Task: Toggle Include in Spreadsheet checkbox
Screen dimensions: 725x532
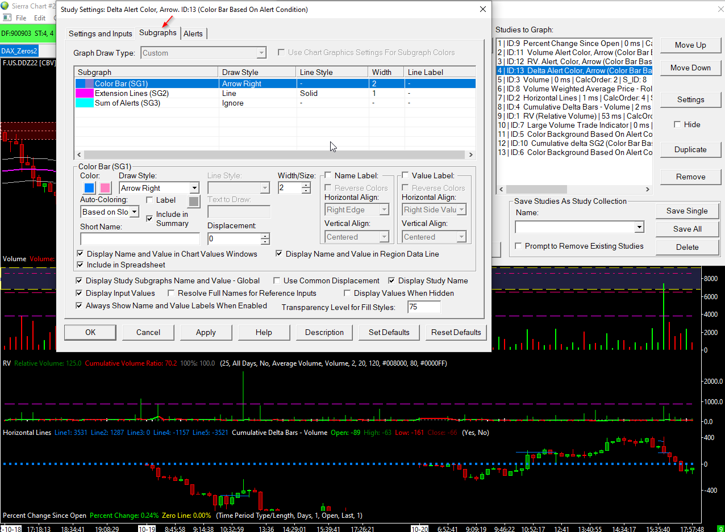Action: point(80,265)
